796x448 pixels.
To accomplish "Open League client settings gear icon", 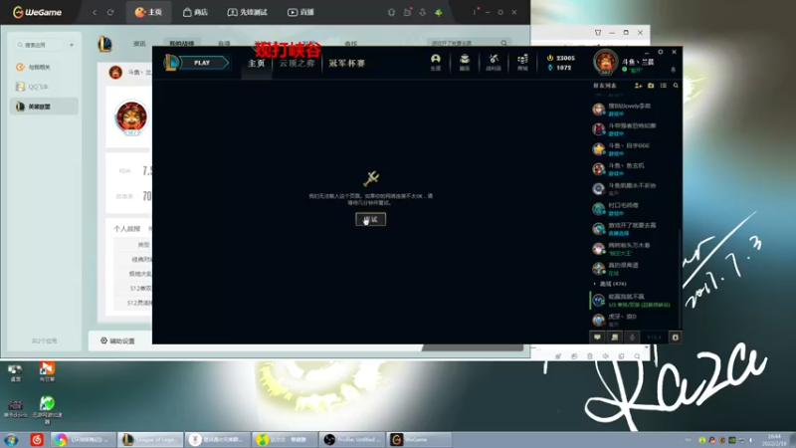I will coord(661,52).
